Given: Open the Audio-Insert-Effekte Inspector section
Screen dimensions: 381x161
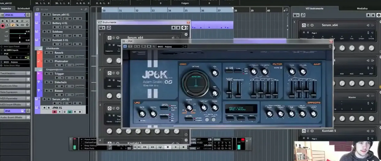Looking at the screenshot, I should tap(15, 117).
